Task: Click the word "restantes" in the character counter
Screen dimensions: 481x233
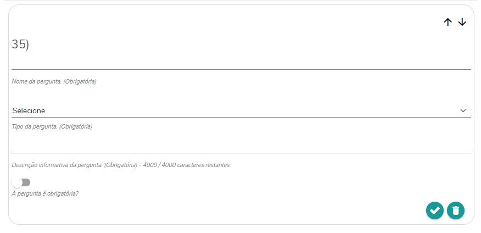Action: pos(217,165)
